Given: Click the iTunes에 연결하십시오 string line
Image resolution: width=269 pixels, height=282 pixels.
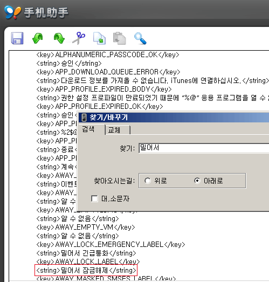Looking at the screenshot, I should pos(153,80).
